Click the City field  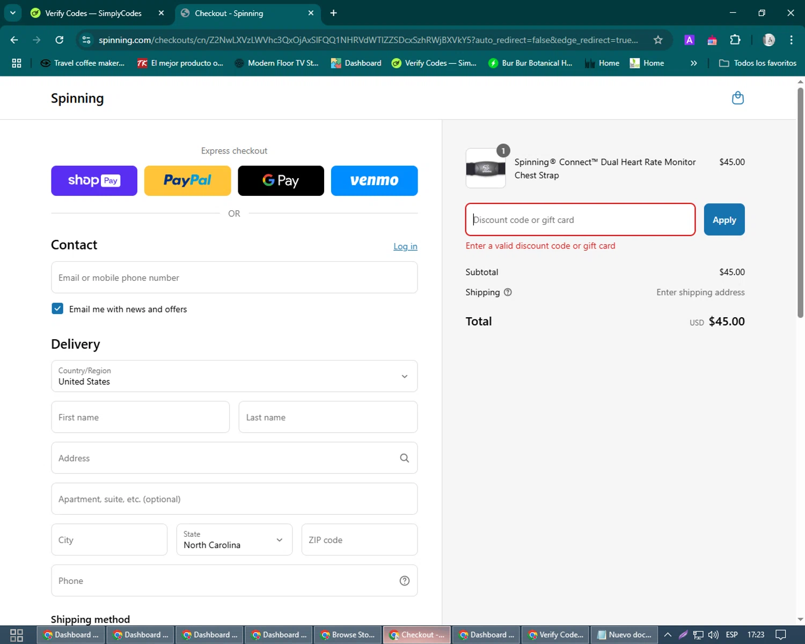pos(109,540)
